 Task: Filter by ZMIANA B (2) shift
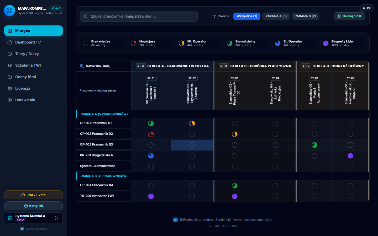[305, 16]
